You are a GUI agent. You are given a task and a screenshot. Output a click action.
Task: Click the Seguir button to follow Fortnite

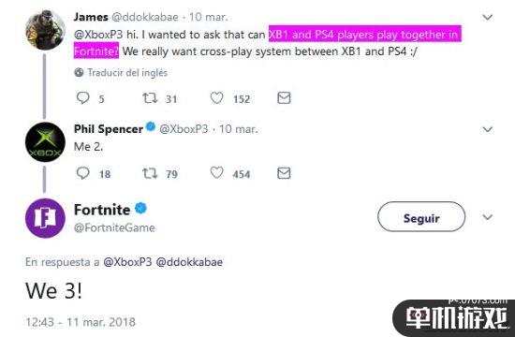(421, 217)
